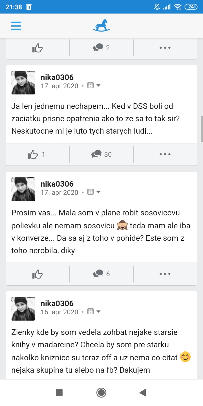Open more options on sosovicova polievka post

click(165, 274)
